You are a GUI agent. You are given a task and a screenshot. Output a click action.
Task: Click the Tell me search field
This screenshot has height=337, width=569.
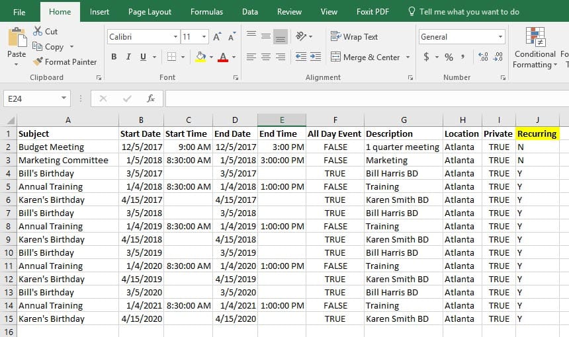pos(469,12)
